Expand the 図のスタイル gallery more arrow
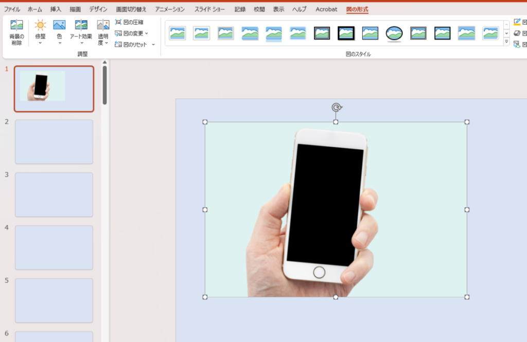 pos(506,42)
